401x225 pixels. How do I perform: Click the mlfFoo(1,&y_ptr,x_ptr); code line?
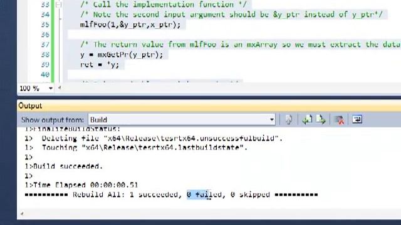click(130, 25)
